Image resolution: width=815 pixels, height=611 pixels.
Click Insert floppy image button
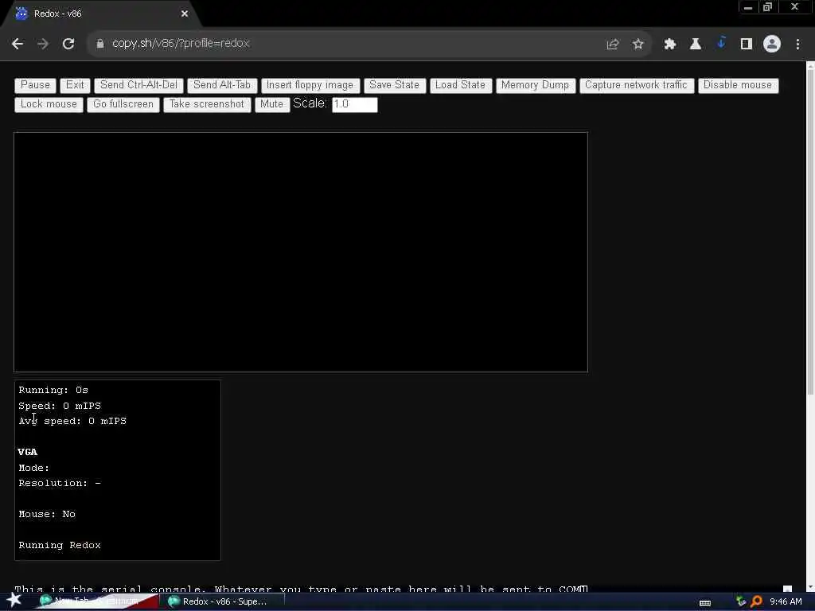coord(310,85)
